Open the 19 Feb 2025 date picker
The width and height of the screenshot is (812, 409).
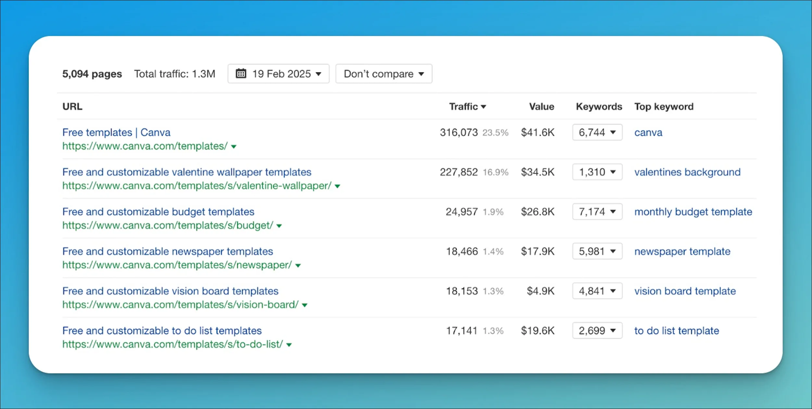[x=278, y=74]
